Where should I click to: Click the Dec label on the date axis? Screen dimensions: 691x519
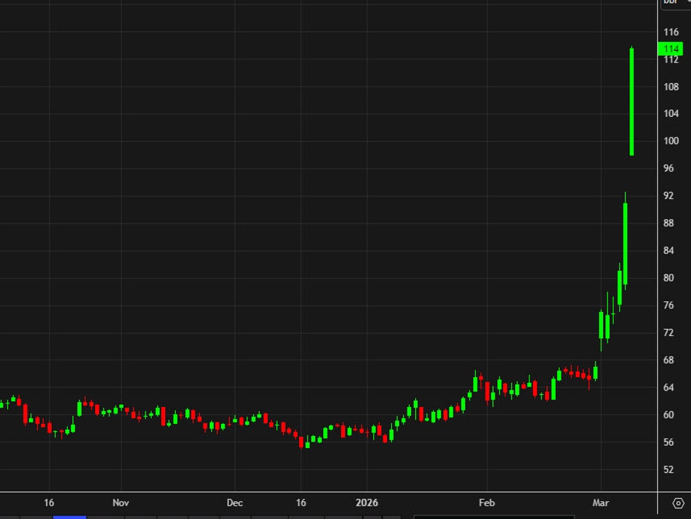235,503
